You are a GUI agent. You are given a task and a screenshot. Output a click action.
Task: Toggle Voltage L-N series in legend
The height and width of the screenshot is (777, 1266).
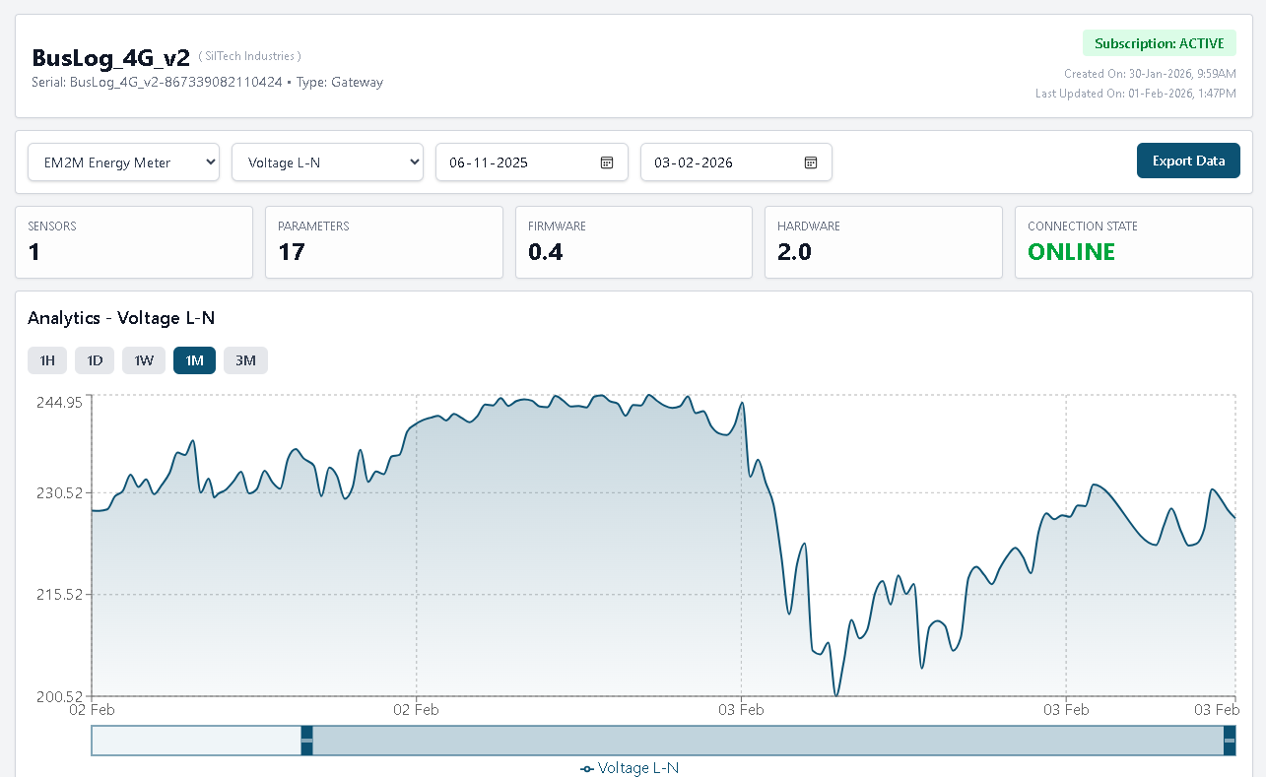[637, 768]
